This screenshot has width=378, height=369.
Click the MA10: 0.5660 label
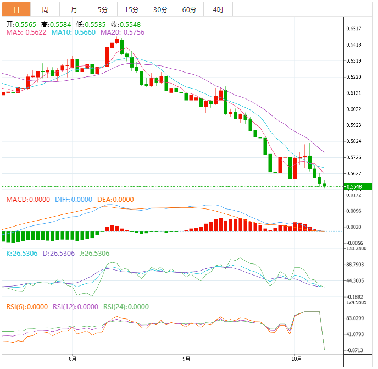point(73,32)
